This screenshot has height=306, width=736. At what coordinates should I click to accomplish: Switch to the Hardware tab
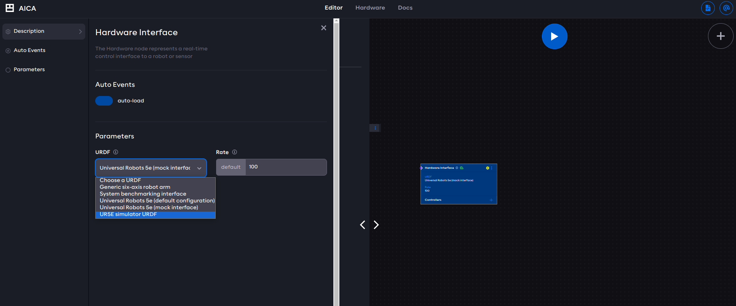coord(370,8)
